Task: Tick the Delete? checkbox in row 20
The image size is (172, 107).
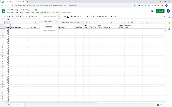Action: [x=8, y=70]
